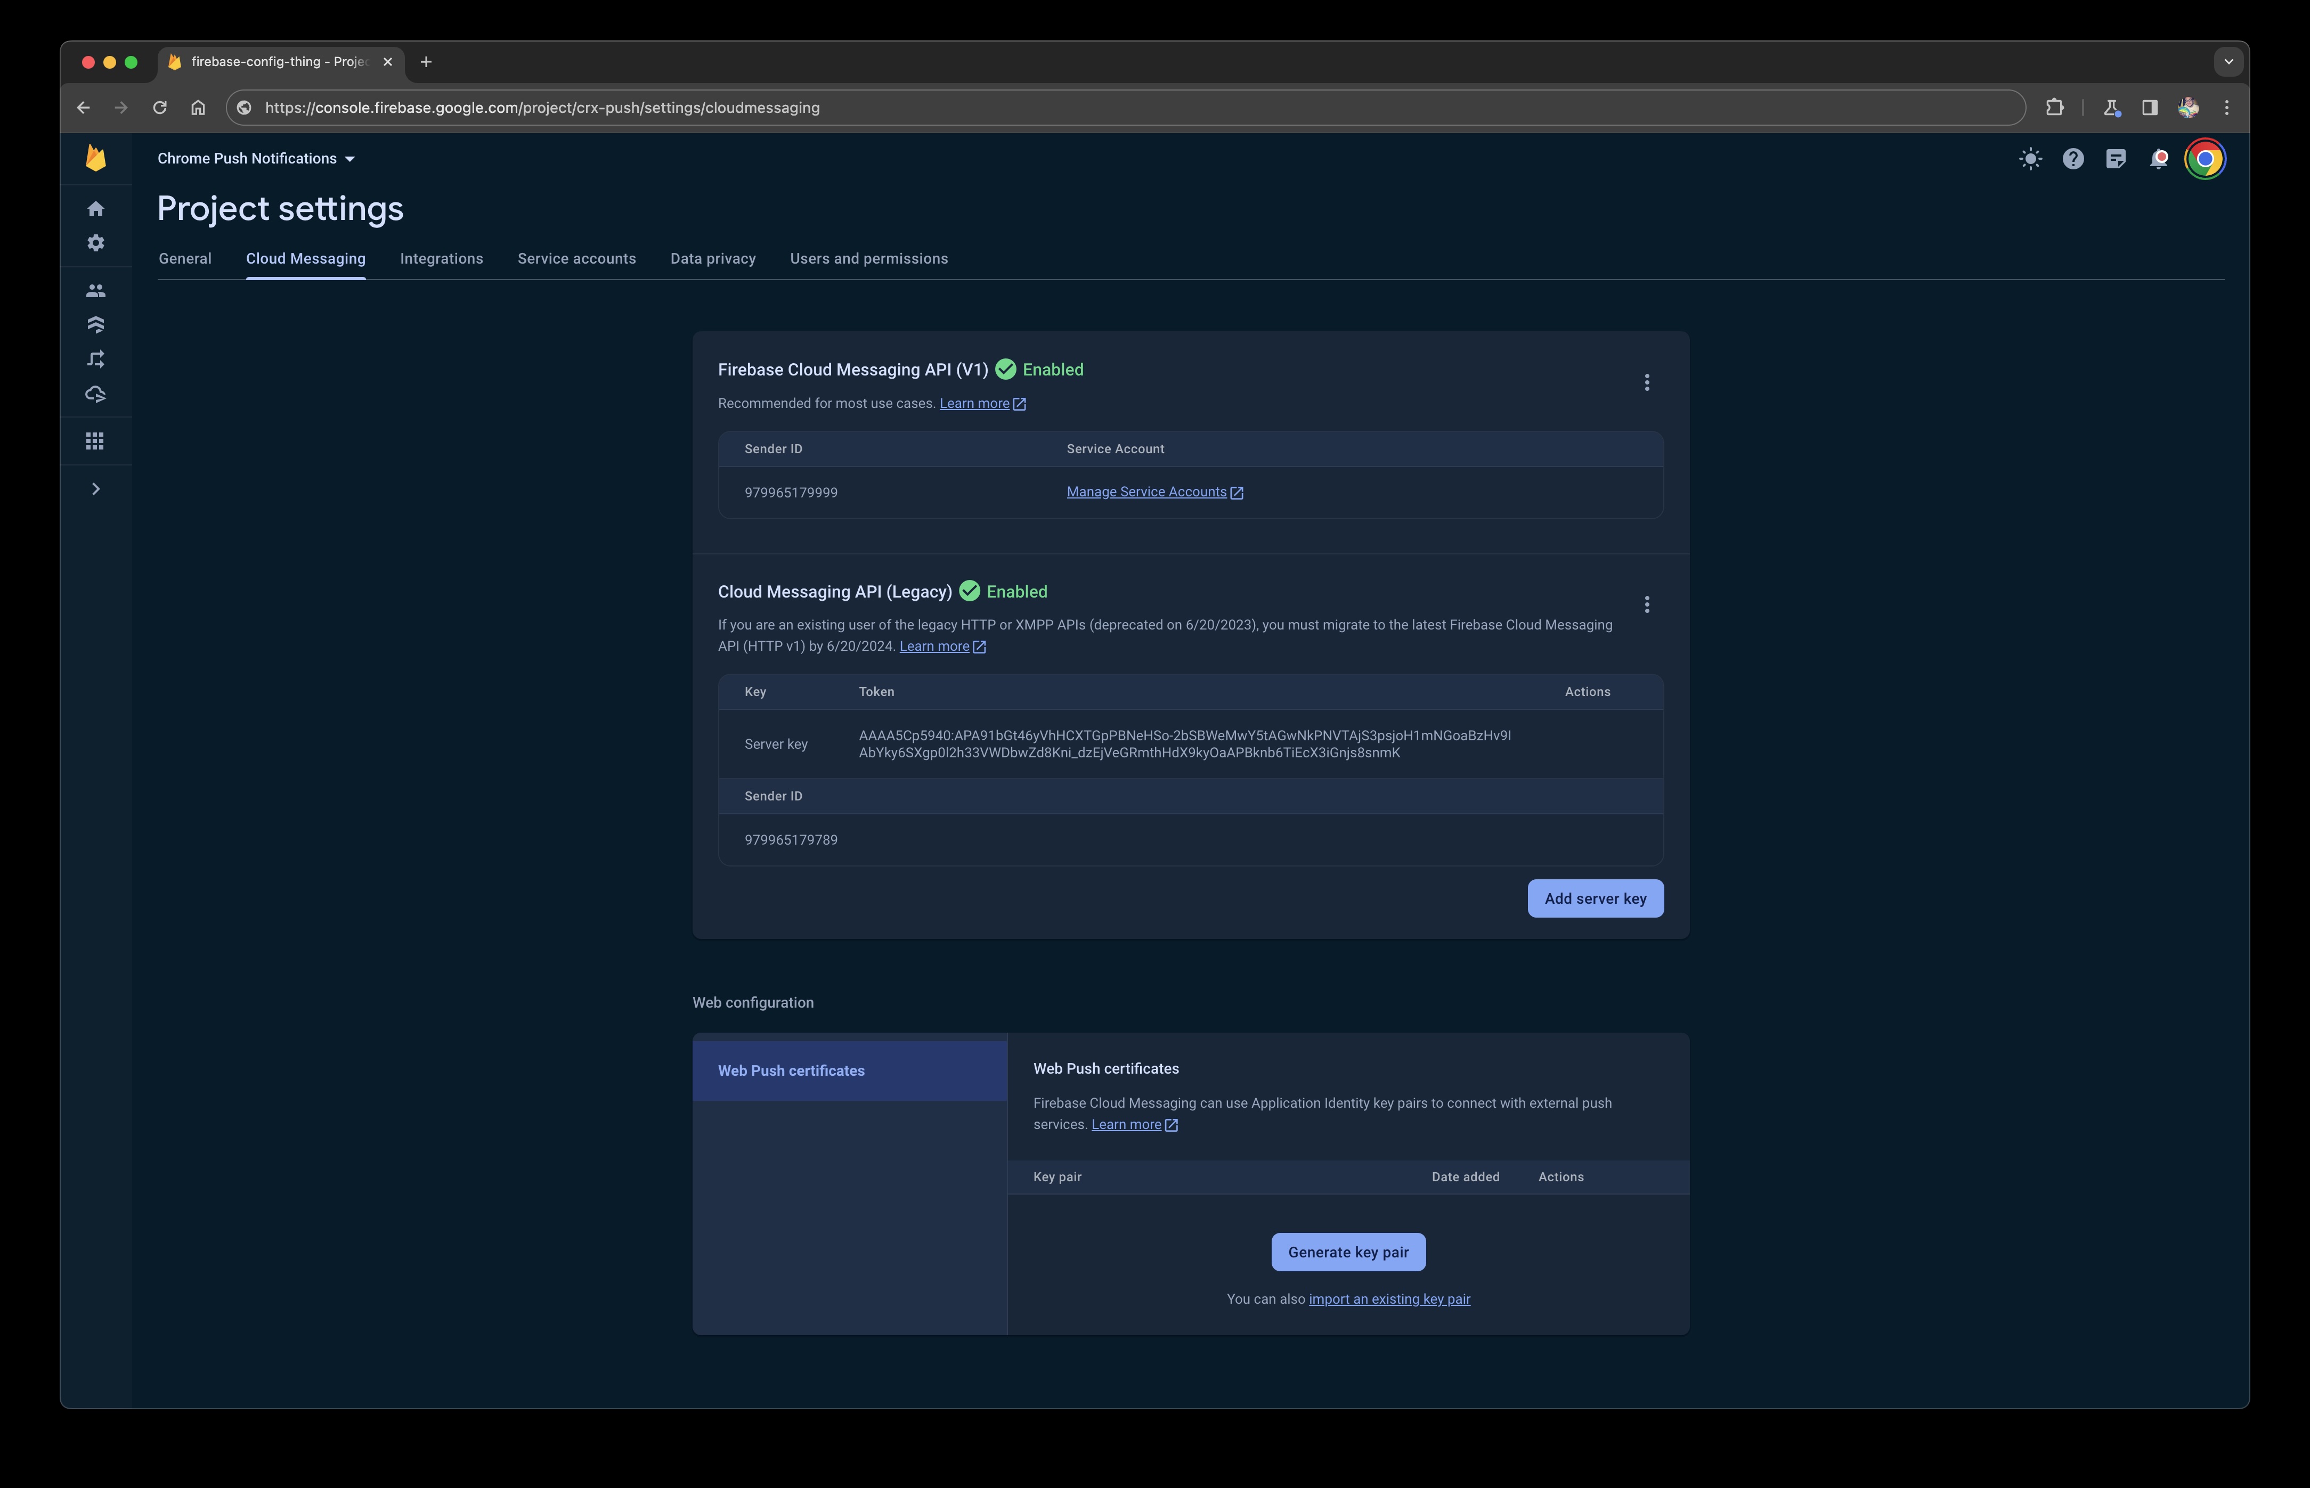Screen dimensions: 2310x1488
Task: Open the Extensions panel icon
Action: pyautogui.click(x=2054, y=106)
